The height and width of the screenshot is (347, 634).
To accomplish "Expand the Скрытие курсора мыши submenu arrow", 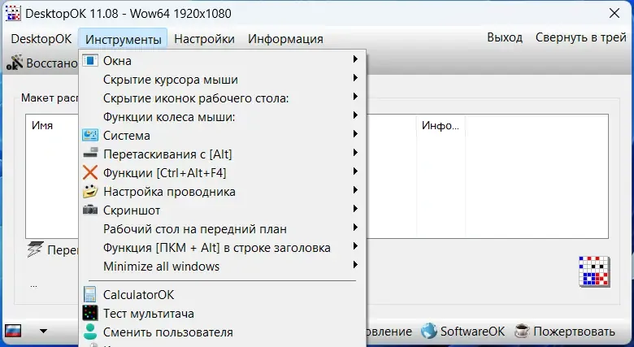I will (x=355, y=79).
